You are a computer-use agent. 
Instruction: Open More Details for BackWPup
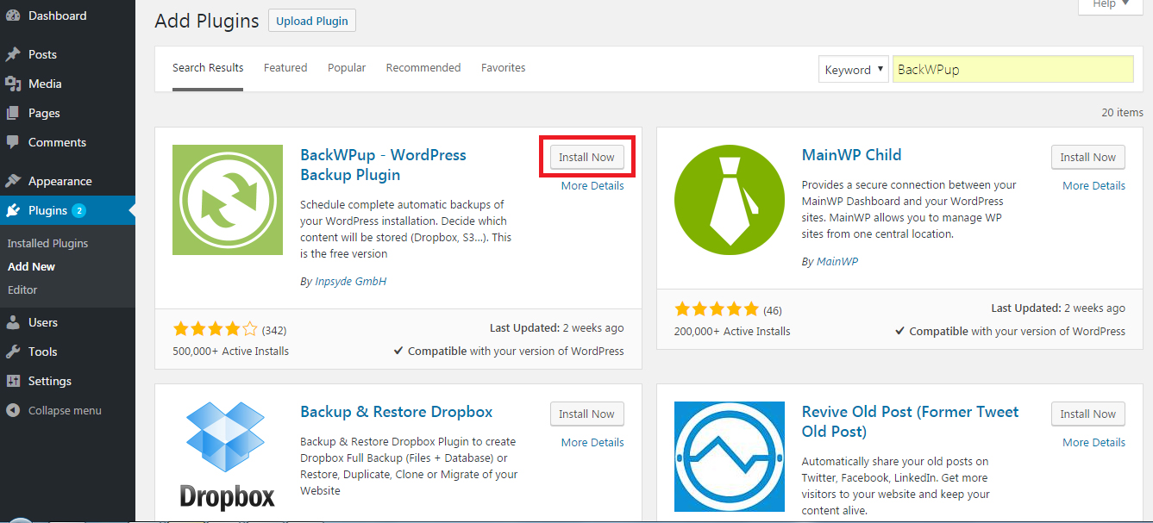point(592,186)
